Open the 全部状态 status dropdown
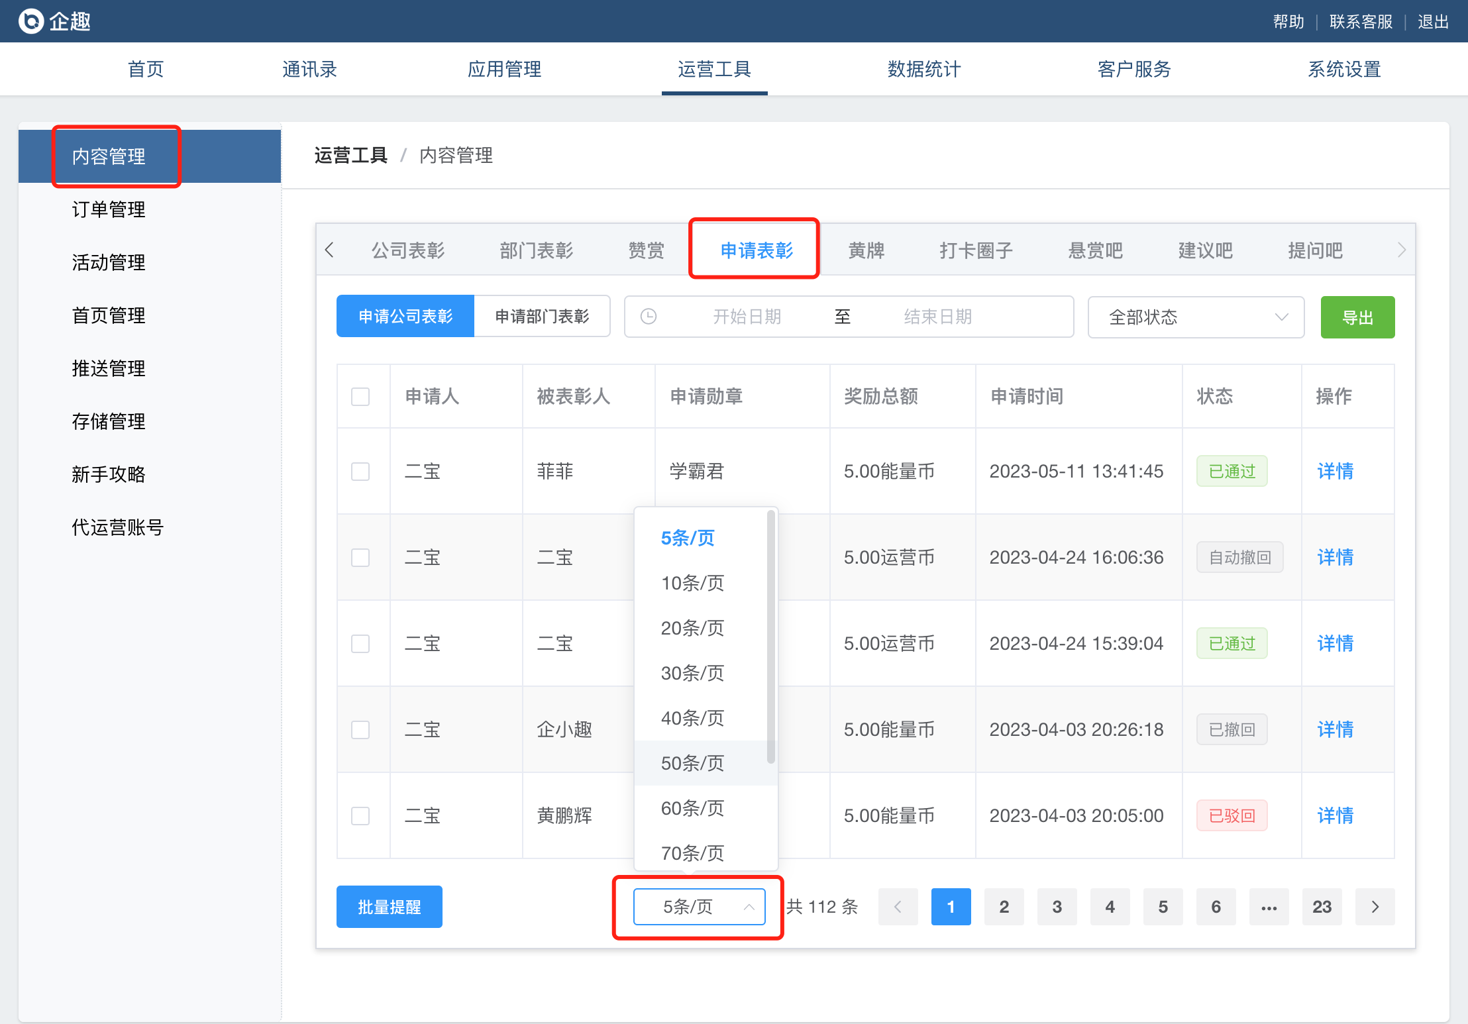This screenshot has height=1024, width=1468. click(x=1196, y=317)
